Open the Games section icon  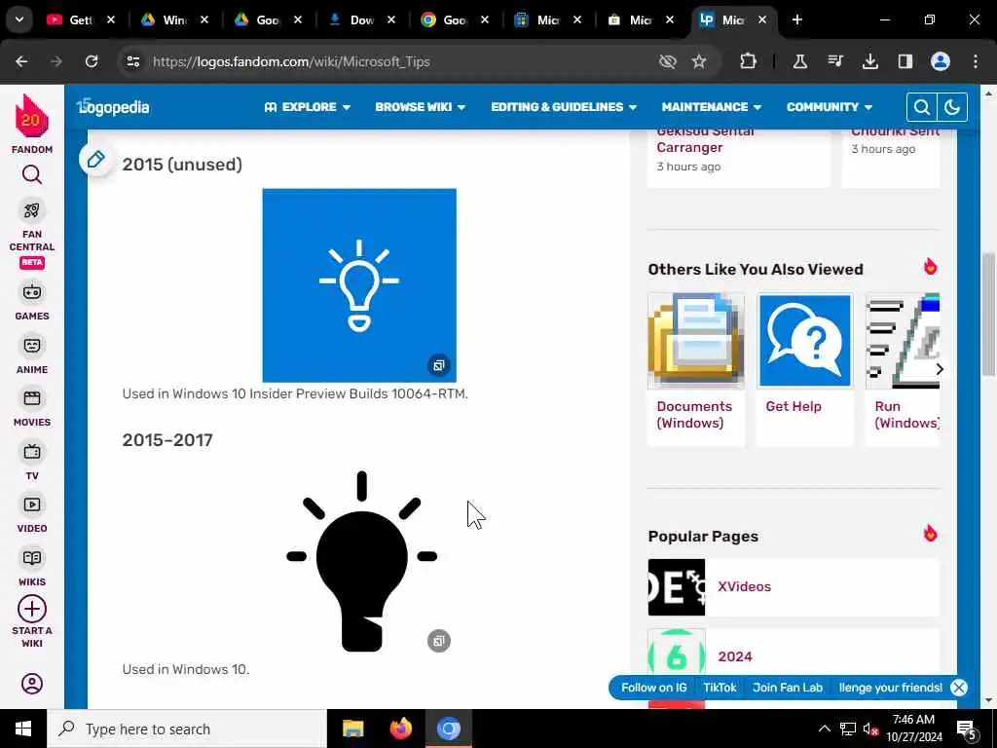(32, 292)
